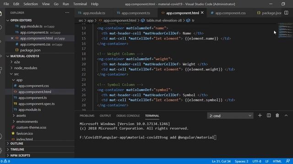Screen dimensions: 293x164
Task: Open app.component.css in app folder
Action: [40, 86]
